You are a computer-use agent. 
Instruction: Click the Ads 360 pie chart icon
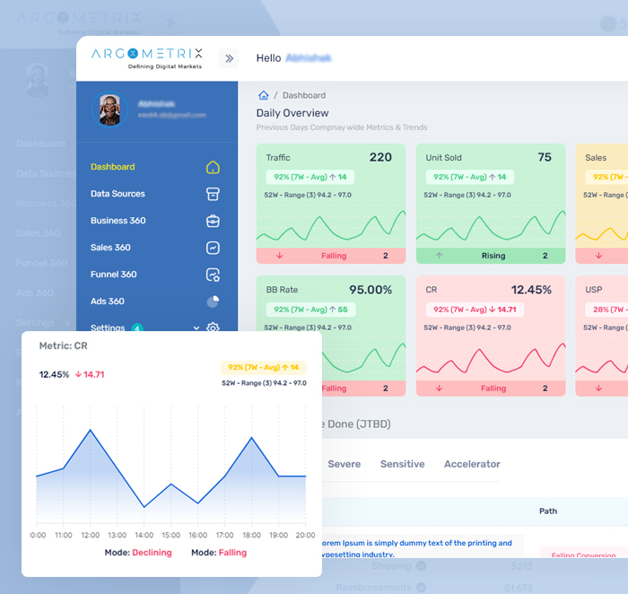[213, 301]
